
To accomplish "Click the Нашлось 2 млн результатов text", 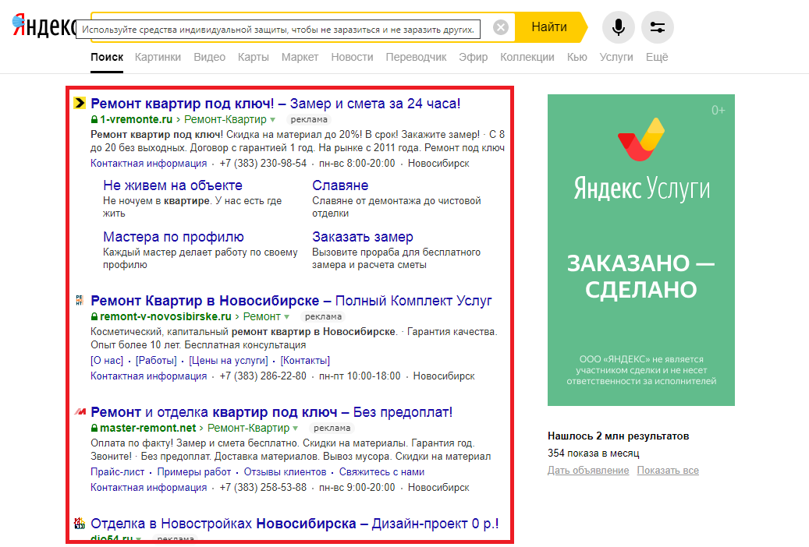I will point(618,436).
